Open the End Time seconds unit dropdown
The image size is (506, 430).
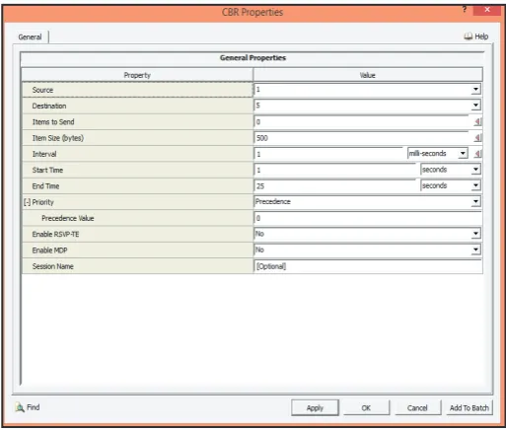coord(475,185)
